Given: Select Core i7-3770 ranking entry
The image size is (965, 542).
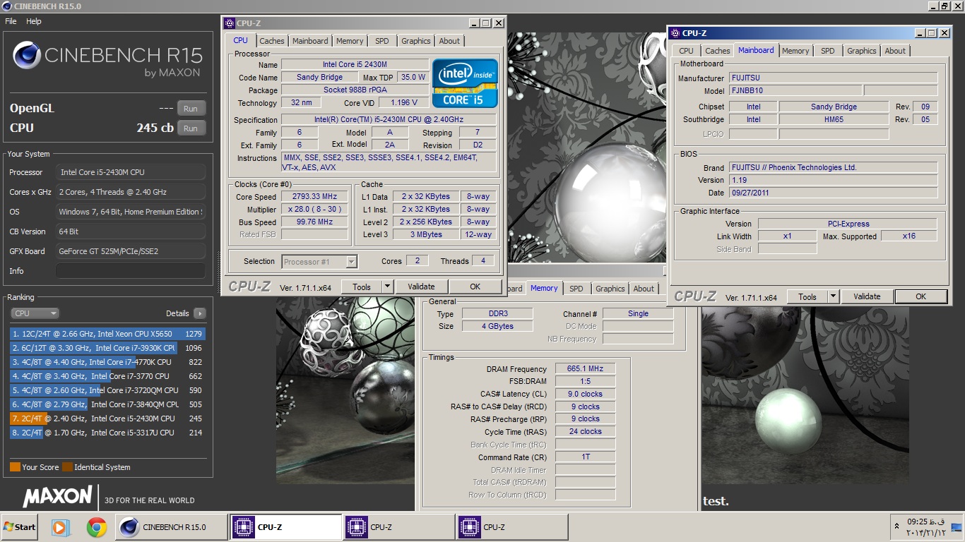Looking at the screenshot, I should (107, 376).
